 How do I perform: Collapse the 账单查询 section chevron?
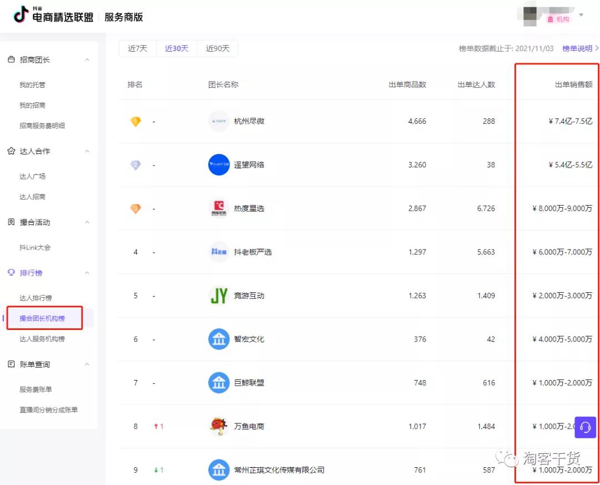tap(87, 364)
